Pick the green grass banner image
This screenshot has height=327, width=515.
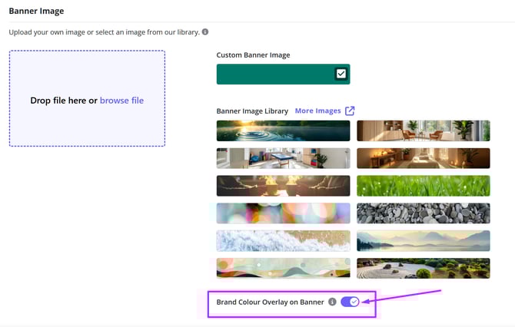(423, 186)
